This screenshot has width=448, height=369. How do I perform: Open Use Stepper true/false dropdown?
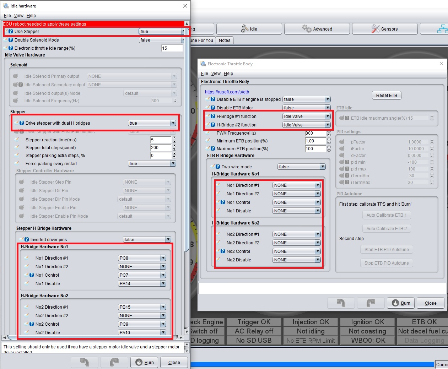click(x=162, y=32)
